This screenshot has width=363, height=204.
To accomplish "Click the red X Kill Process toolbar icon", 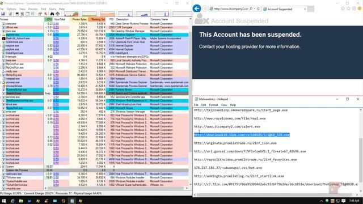I will [45, 14].
